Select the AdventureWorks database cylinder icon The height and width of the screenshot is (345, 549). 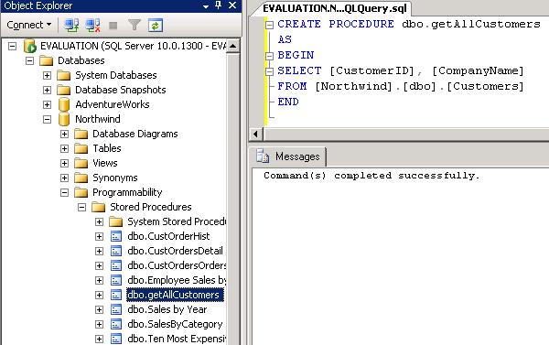[64, 104]
